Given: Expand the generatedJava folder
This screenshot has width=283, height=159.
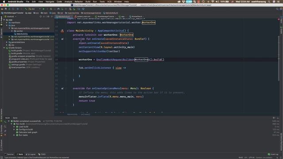Looking at the screenshot, I should 7,42.
